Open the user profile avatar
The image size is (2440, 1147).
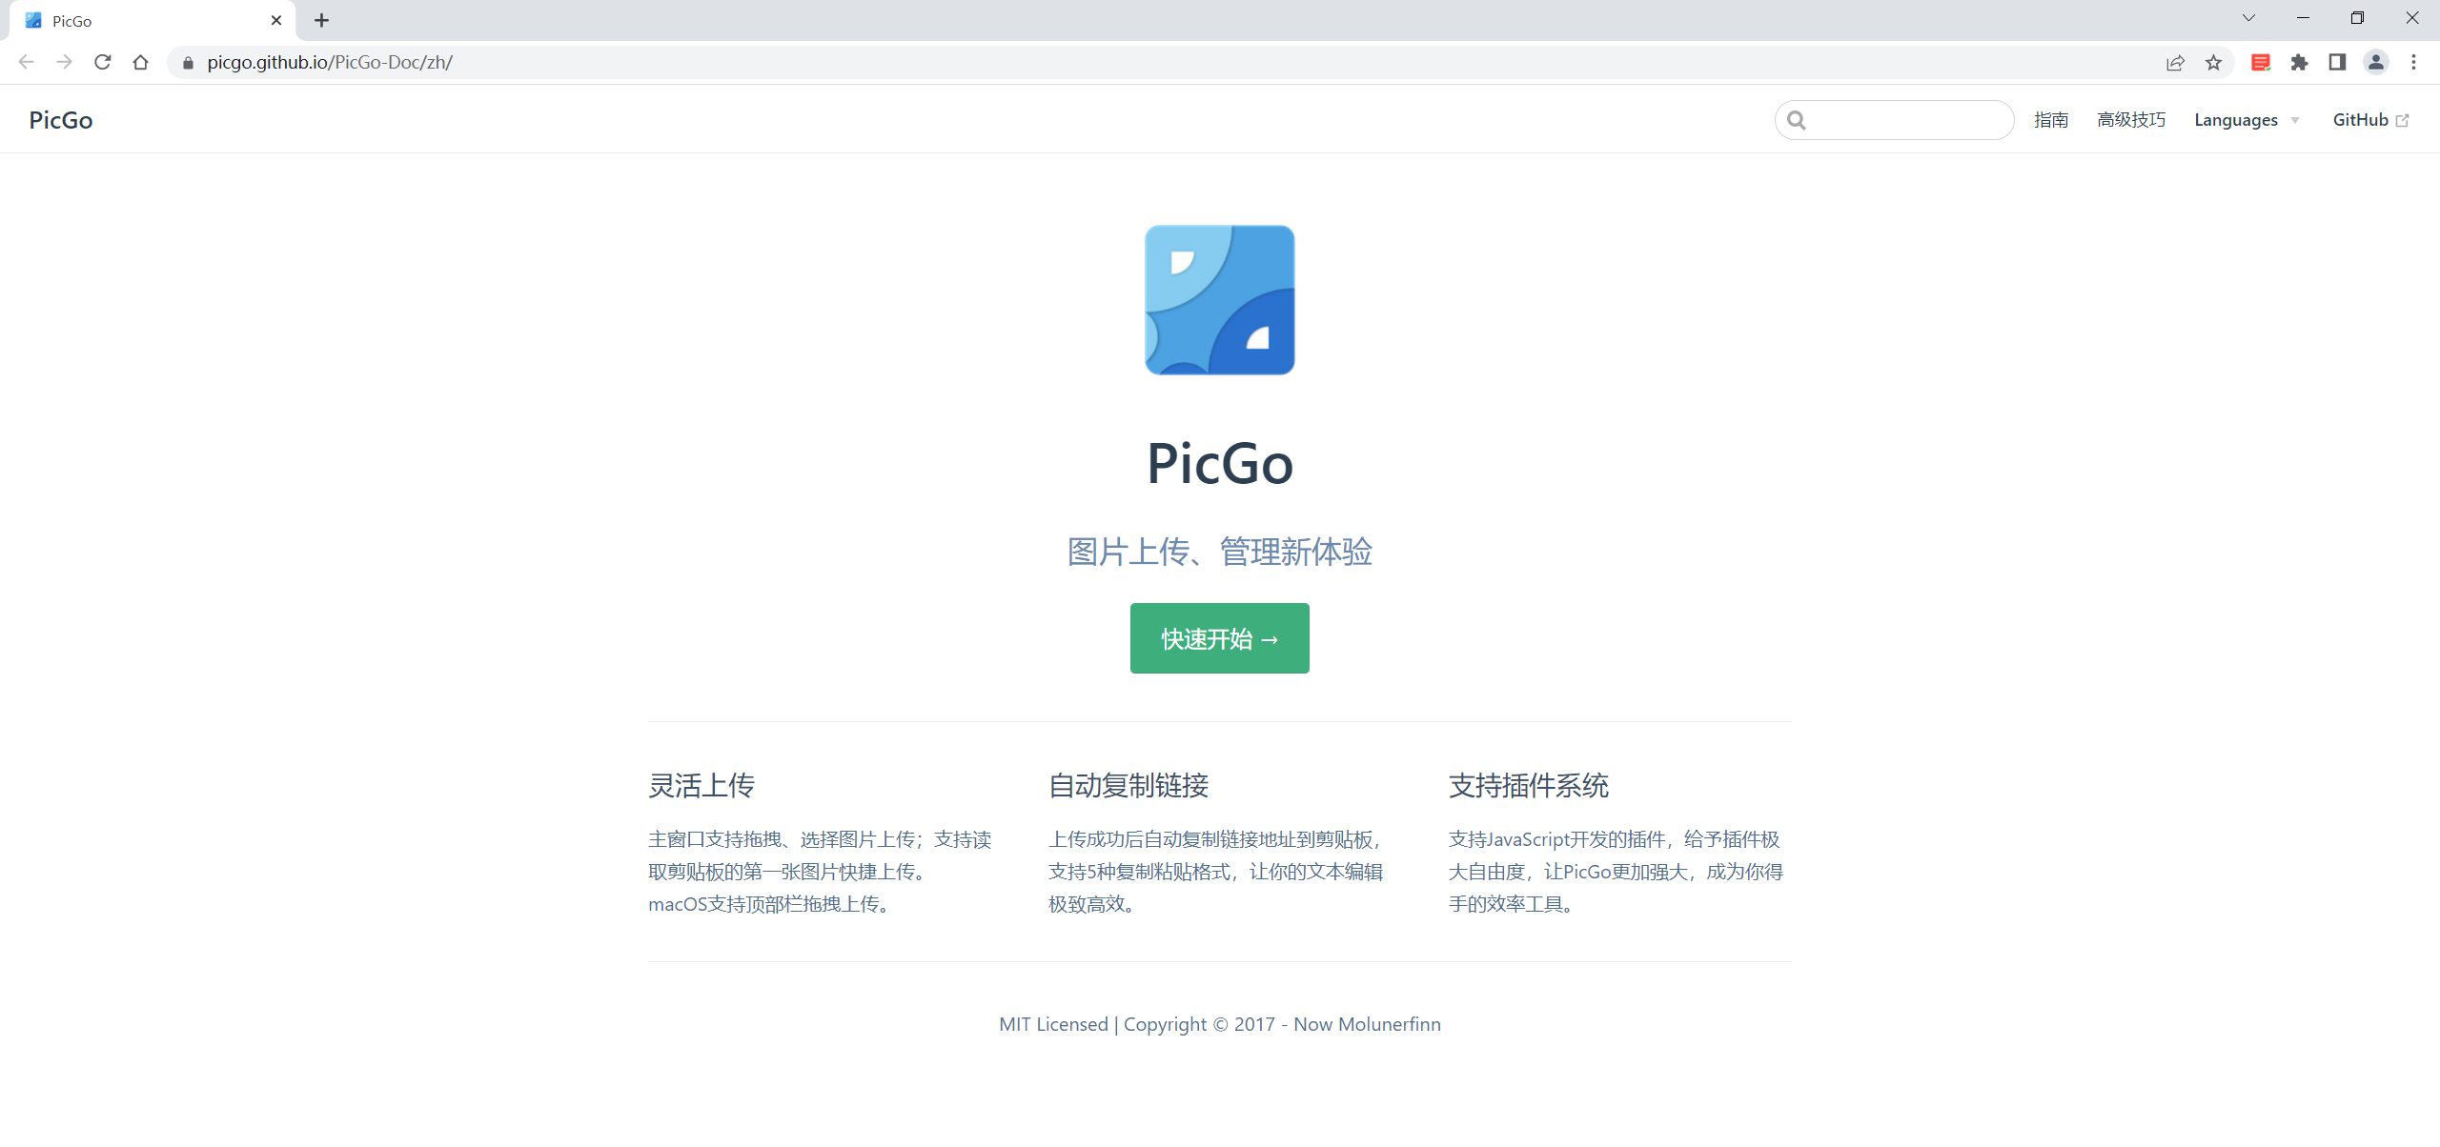click(x=2375, y=63)
